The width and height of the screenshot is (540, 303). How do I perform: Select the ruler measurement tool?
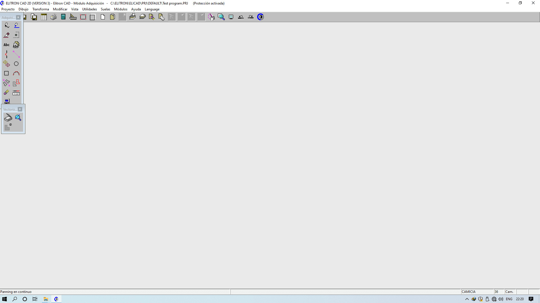[16, 93]
